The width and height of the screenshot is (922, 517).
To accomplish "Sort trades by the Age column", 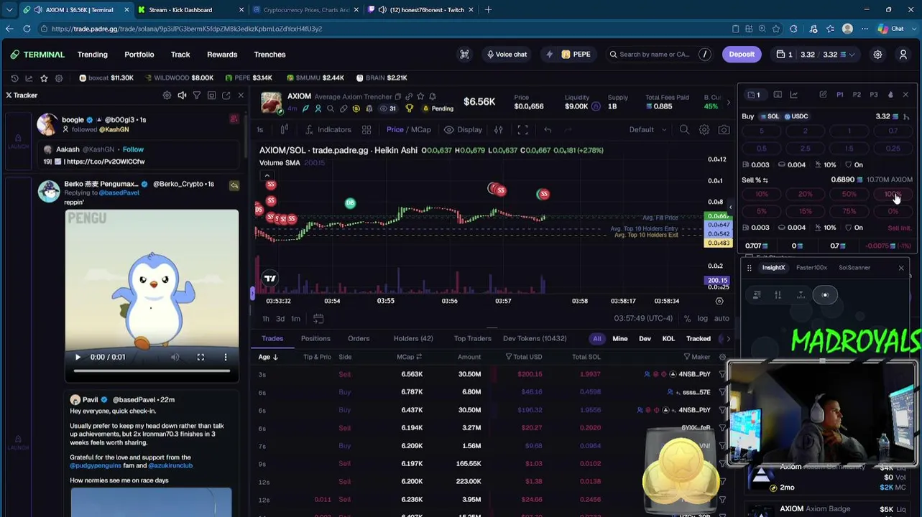I will click(x=268, y=357).
